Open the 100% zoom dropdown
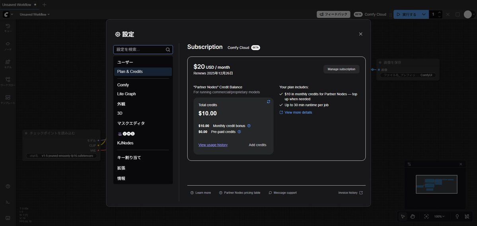The height and width of the screenshot is (226, 477). click(439, 216)
